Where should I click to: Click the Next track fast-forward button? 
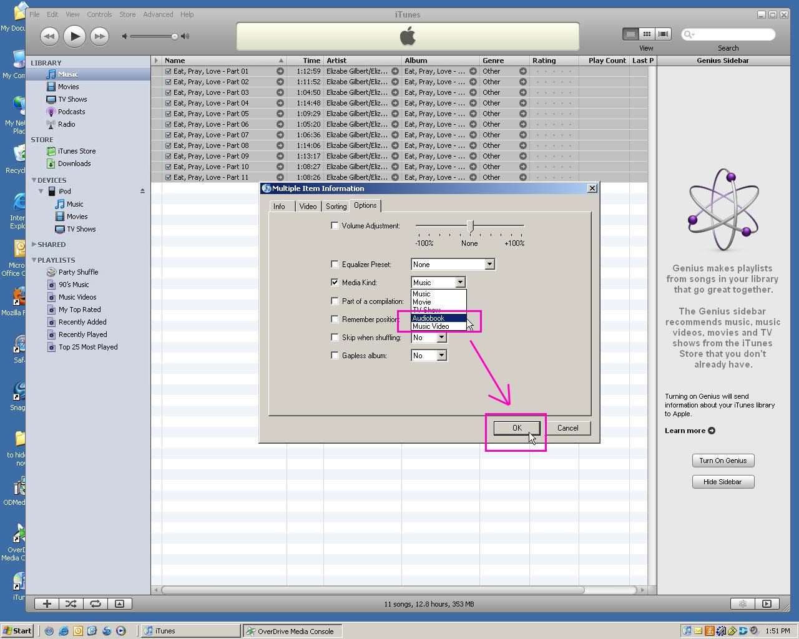pyautogui.click(x=99, y=36)
